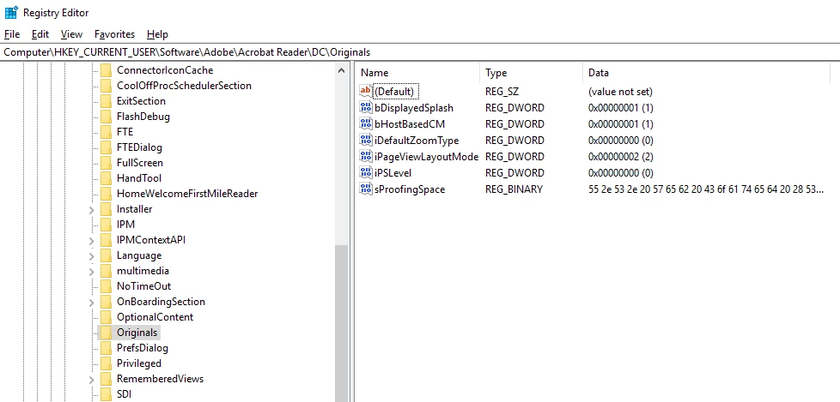The height and width of the screenshot is (402, 840).
Task: Click the Privileged folder icon
Action: pyautogui.click(x=106, y=363)
